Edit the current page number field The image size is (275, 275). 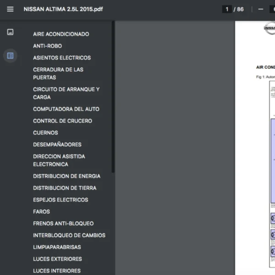click(226, 9)
